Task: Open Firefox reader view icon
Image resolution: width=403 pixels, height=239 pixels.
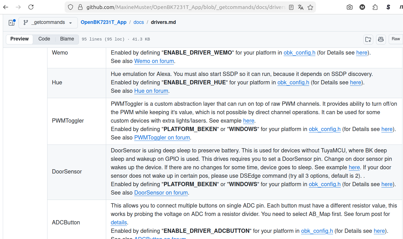Action: (291, 7)
